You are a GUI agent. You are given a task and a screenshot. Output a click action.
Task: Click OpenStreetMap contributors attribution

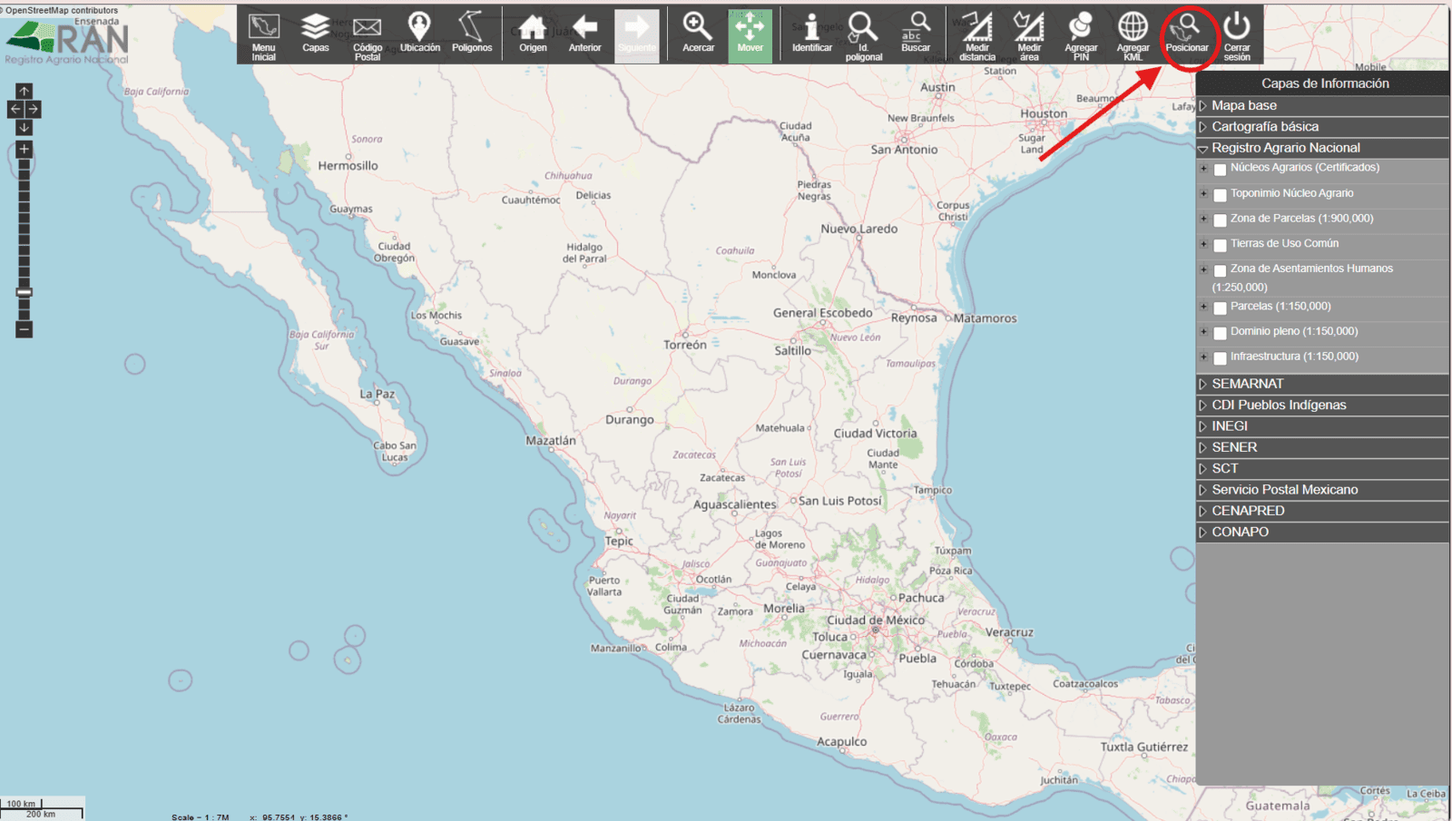(60, 10)
